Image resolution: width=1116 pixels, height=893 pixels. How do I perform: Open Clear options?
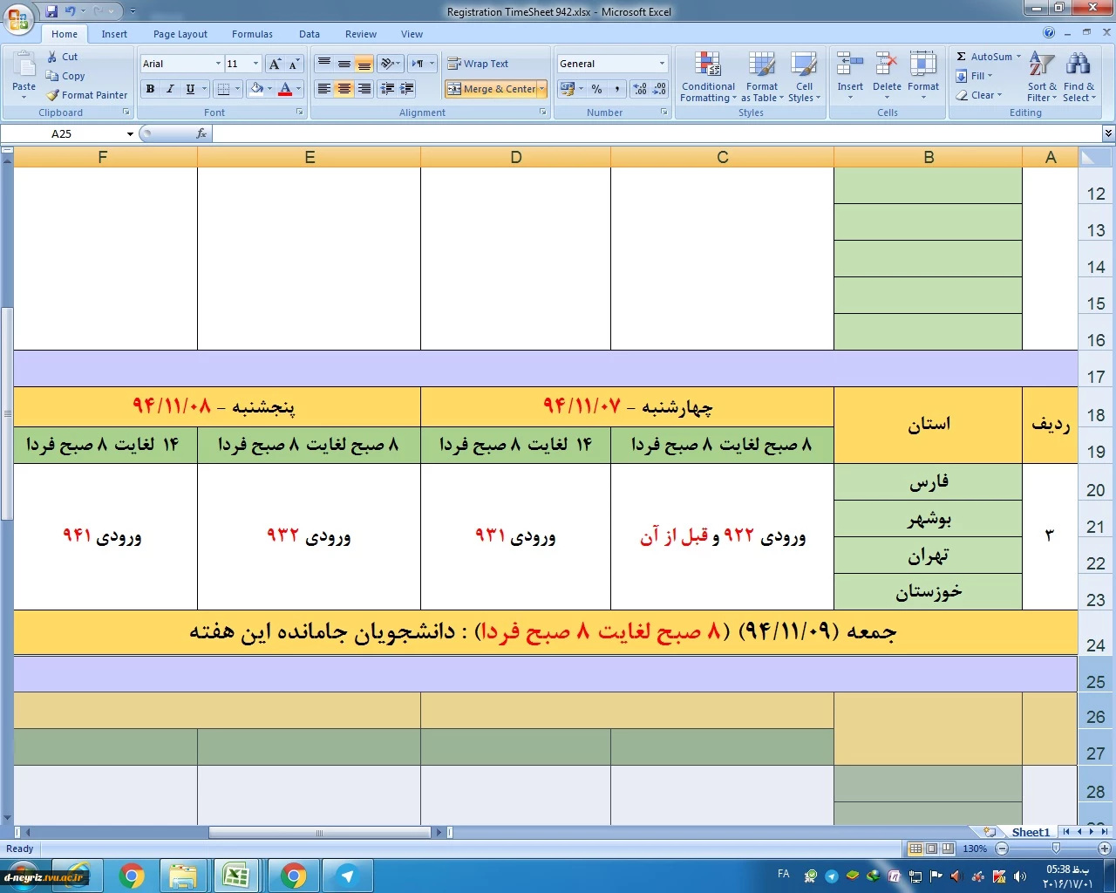pyautogui.click(x=979, y=95)
